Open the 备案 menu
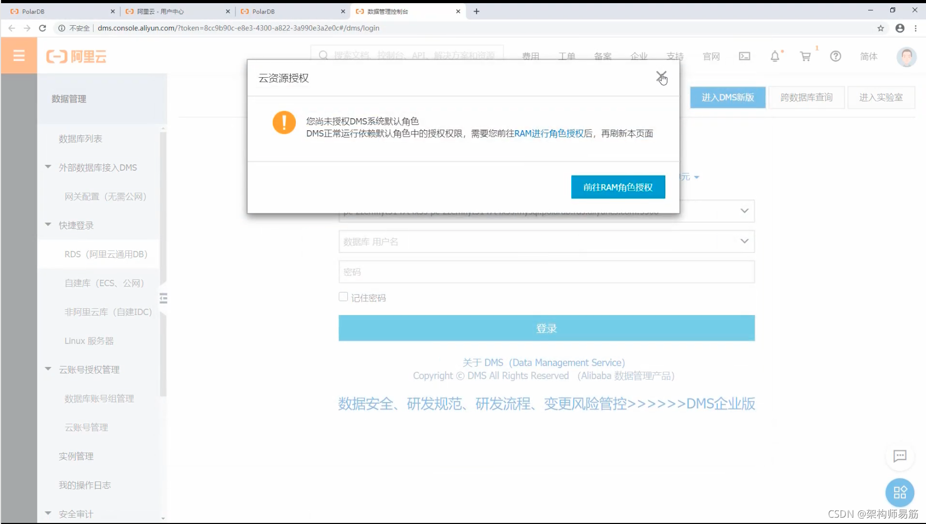 pos(603,56)
